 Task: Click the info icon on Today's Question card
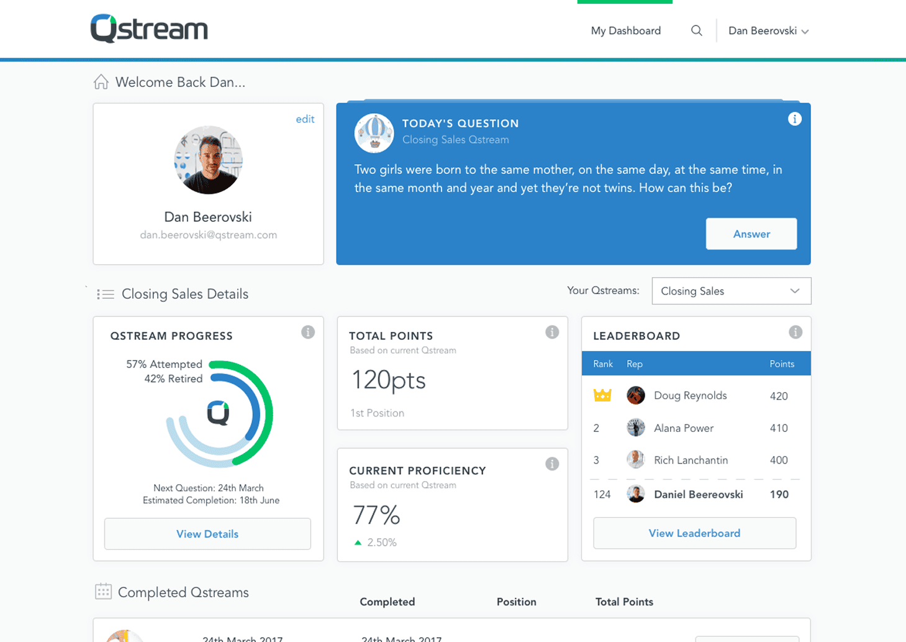795,119
